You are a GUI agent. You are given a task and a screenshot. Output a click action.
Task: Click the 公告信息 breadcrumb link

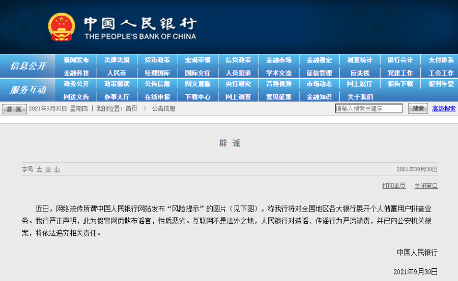click(x=163, y=109)
